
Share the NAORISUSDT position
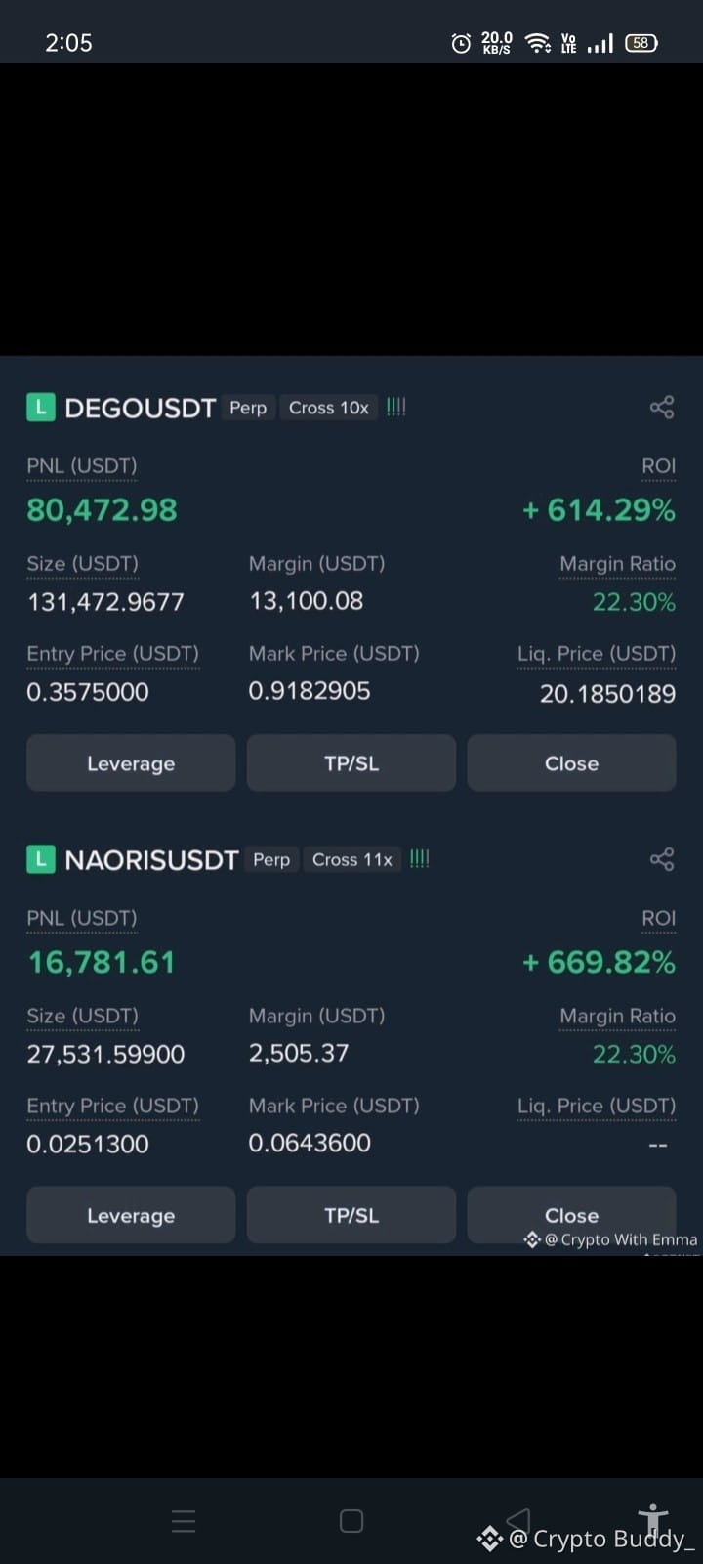pyautogui.click(x=662, y=859)
